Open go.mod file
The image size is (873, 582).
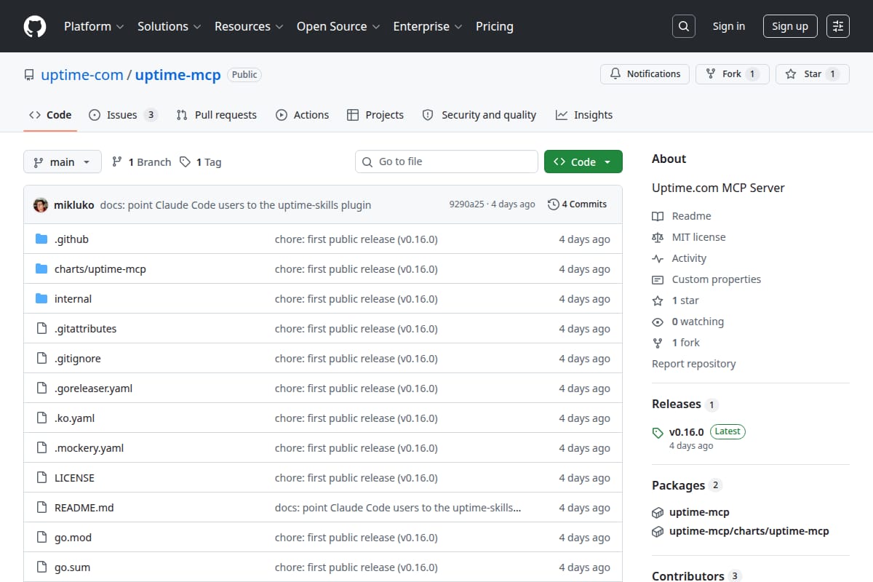pyautogui.click(x=73, y=538)
